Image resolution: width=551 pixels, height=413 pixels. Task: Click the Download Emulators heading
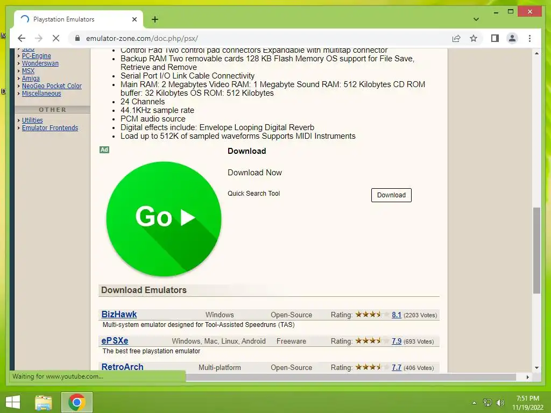[144, 290]
